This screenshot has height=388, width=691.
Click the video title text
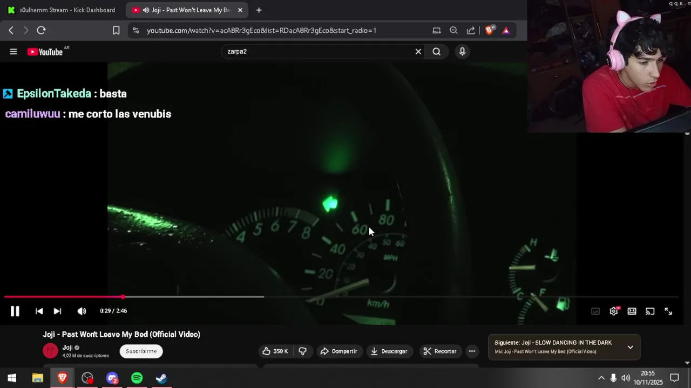121,335
